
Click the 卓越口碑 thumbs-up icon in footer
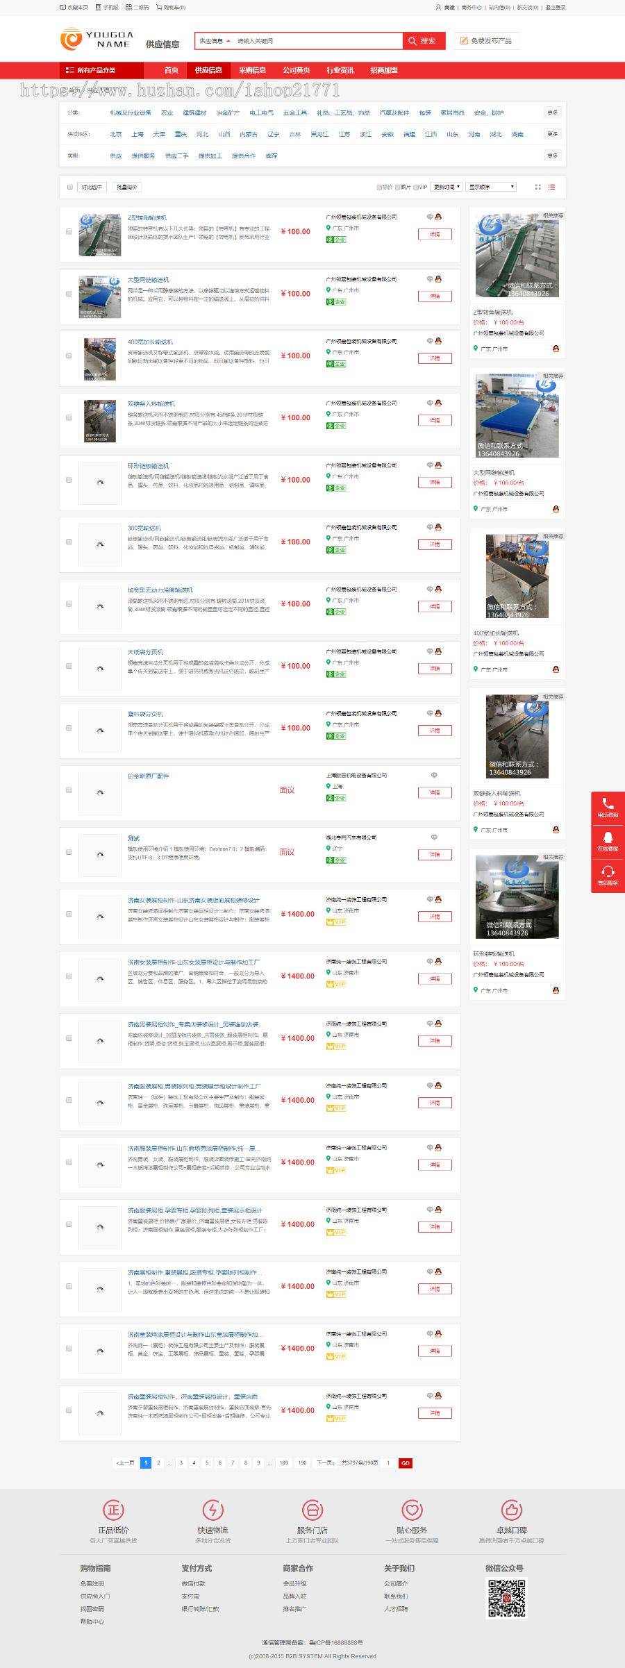tap(512, 1510)
